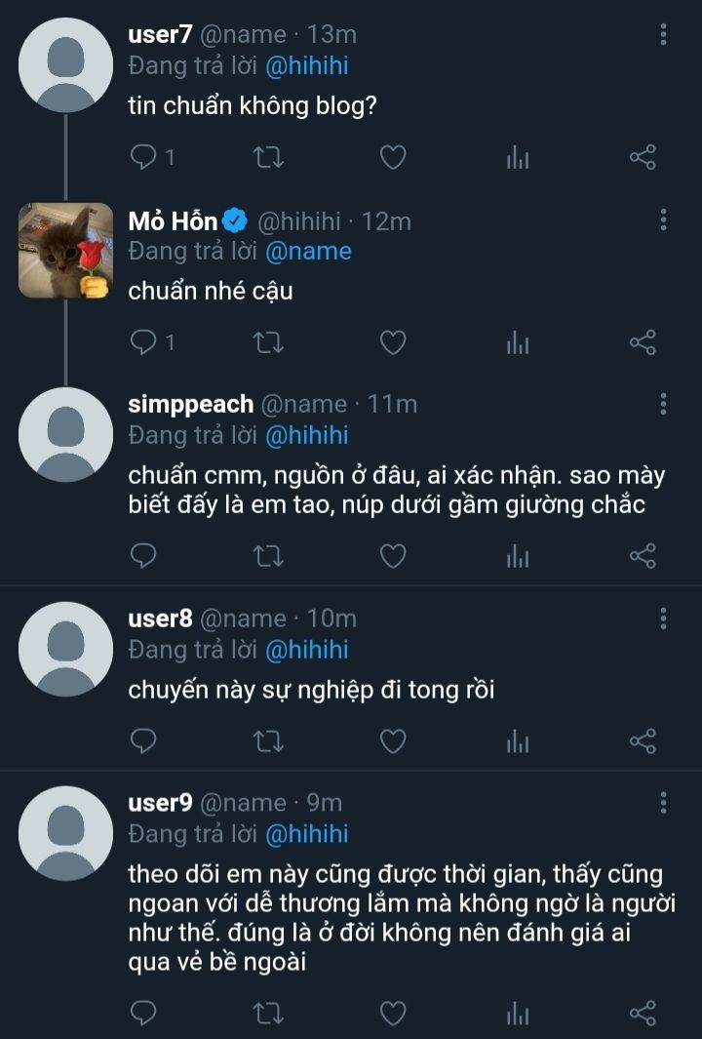Open simppeach's profile name
The height and width of the screenshot is (1039, 702).
click(x=190, y=404)
